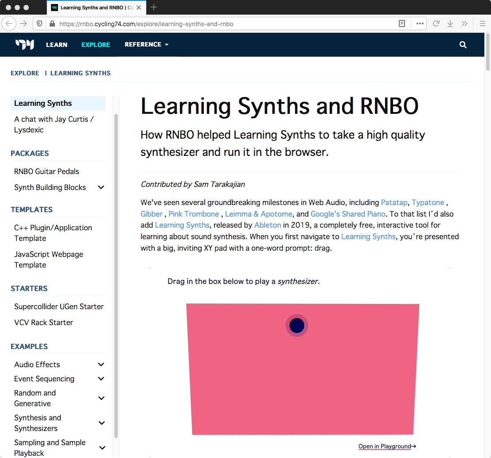This screenshot has height=458, width=491.
Task: Open A chat with Jay Curtis / Lysdexic
Action: coord(54,124)
